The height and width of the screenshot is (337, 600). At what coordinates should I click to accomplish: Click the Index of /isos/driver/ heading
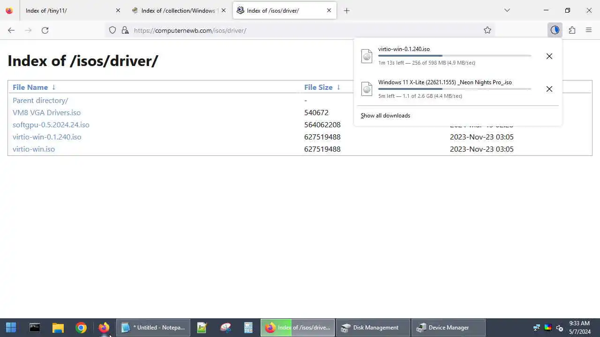[83, 60]
